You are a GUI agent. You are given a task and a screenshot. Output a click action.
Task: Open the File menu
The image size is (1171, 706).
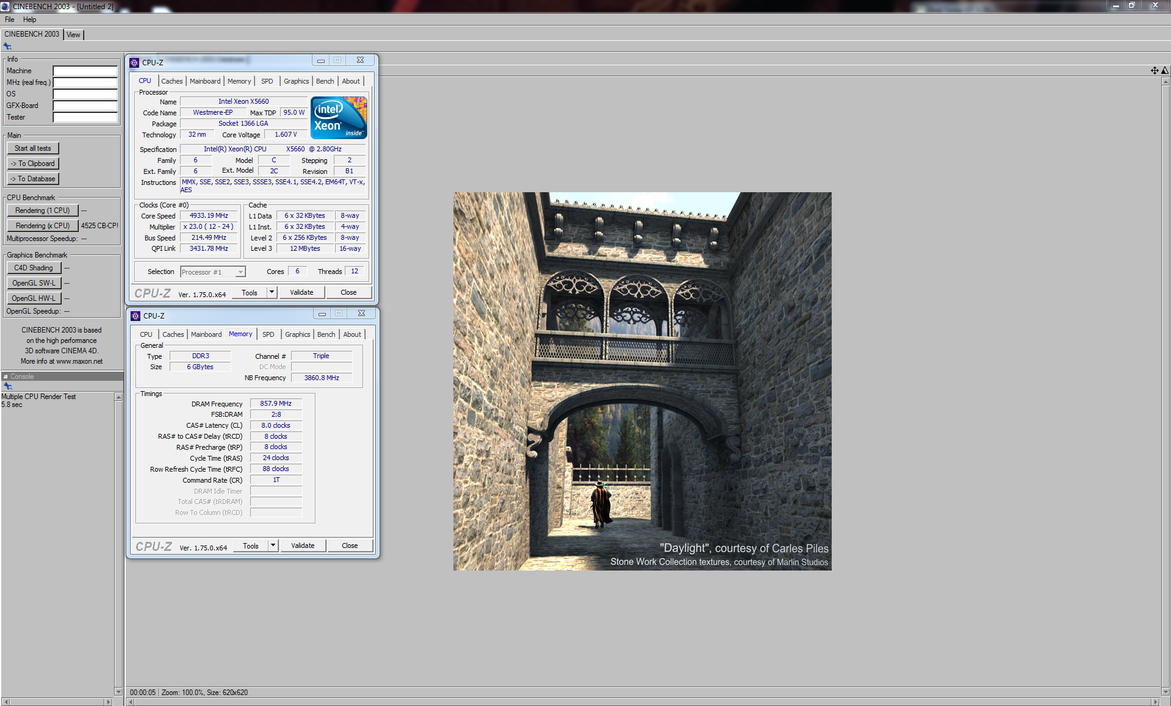(10, 20)
